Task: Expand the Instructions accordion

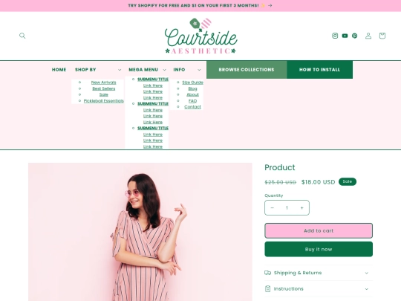Action: pyautogui.click(x=319, y=289)
